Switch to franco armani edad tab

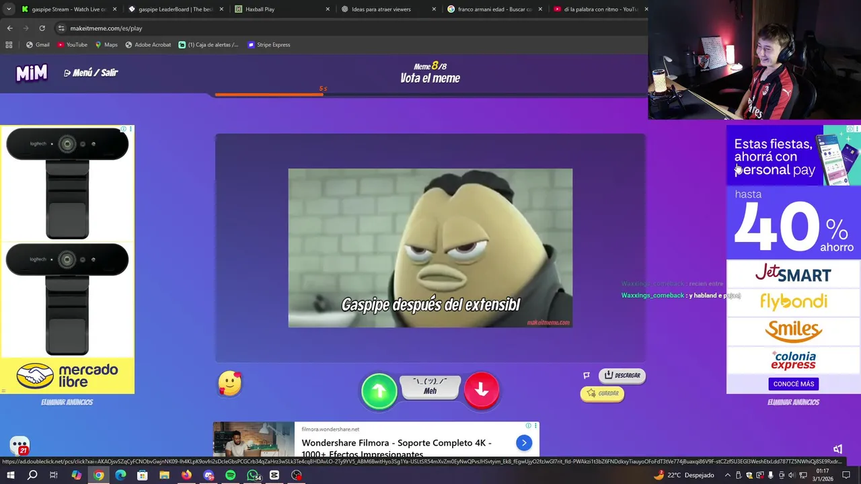coord(495,9)
